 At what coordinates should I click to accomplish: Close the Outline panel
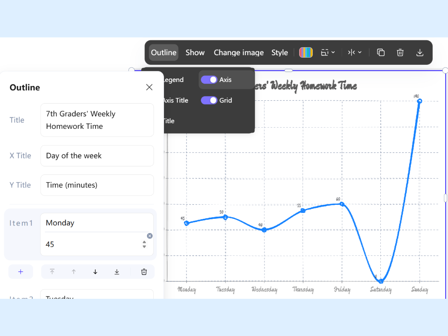click(149, 87)
